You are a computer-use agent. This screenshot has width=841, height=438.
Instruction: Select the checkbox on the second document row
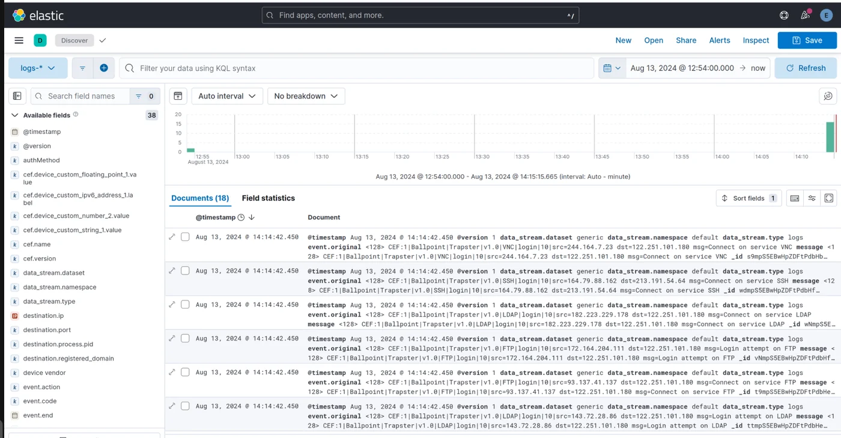pos(185,270)
